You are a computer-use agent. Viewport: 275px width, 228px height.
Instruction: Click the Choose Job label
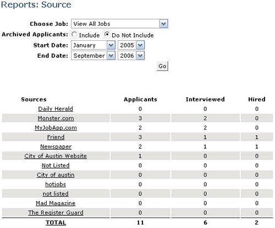(x=49, y=24)
